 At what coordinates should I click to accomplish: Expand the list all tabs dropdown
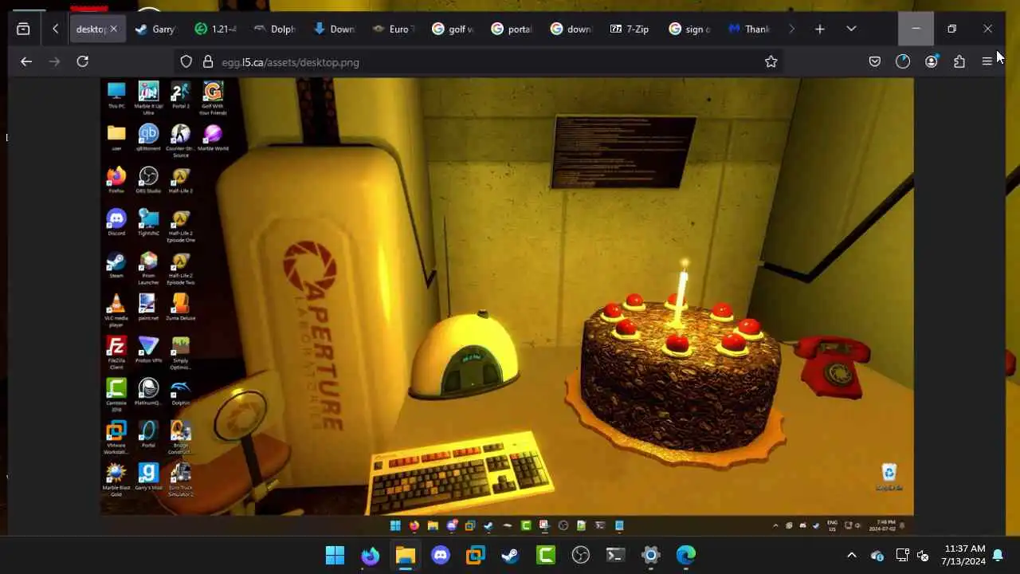[x=851, y=29]
